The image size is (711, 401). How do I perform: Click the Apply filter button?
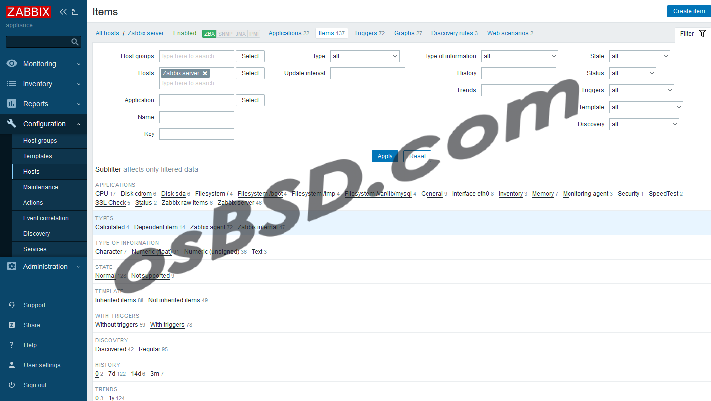click(x=385, y=156)
